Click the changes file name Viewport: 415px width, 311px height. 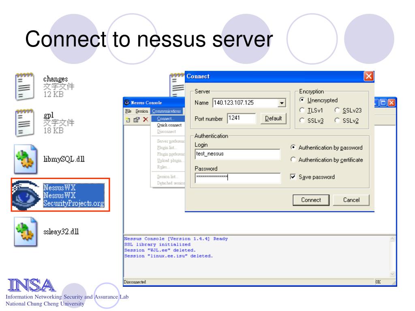click(x=56, y=79)
